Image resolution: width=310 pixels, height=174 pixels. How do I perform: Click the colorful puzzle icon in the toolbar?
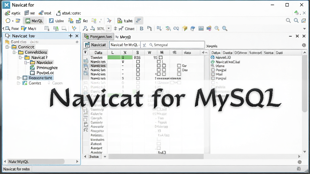click(x=209, y=29)
